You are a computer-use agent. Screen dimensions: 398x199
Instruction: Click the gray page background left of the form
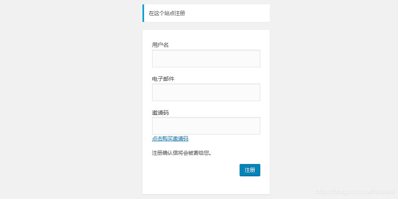[x=72, y=99]
